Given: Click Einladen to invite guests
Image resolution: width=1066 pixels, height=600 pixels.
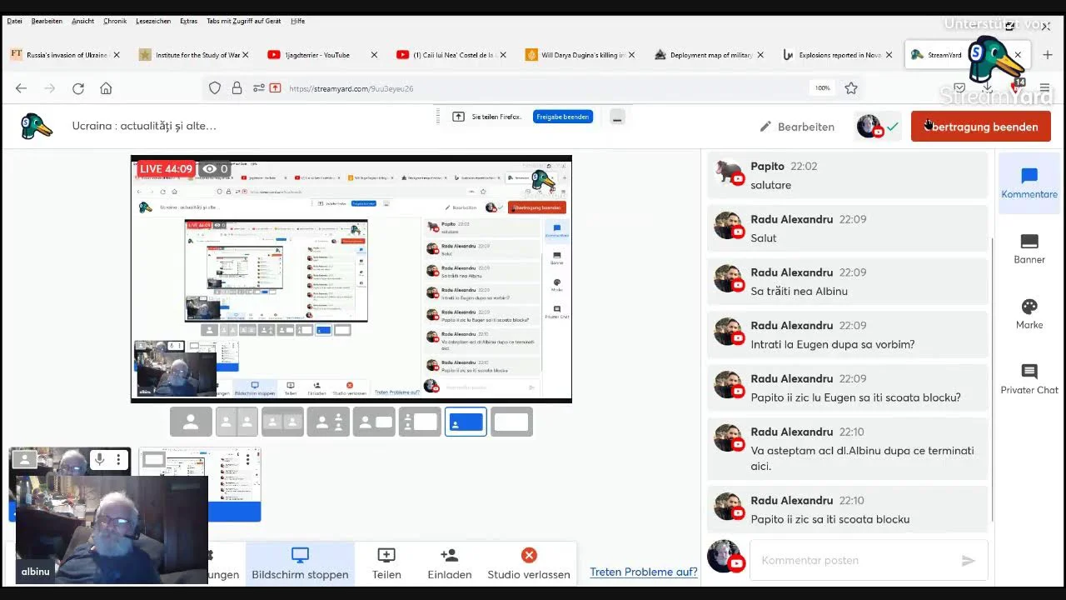Looking at the screenshot, I should 450,564.
